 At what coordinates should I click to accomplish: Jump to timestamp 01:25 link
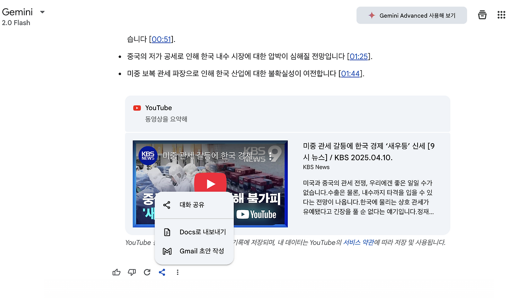click(358, 57)
